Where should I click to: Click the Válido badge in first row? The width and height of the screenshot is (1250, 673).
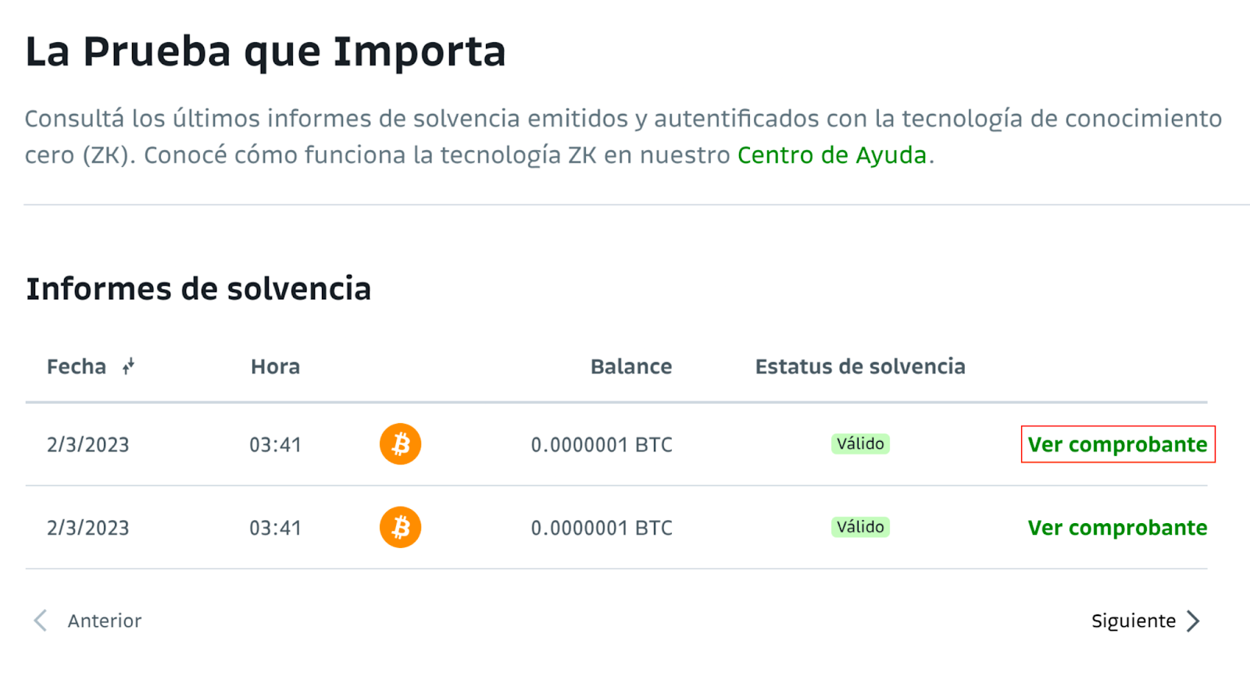click(x=860, y=443)
